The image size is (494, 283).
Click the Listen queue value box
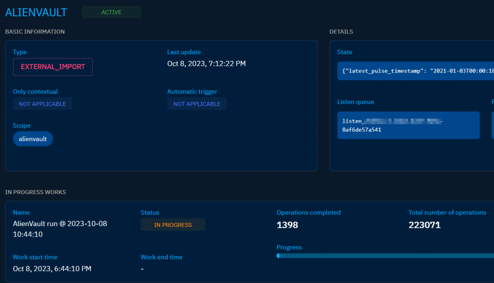[408, 125]
